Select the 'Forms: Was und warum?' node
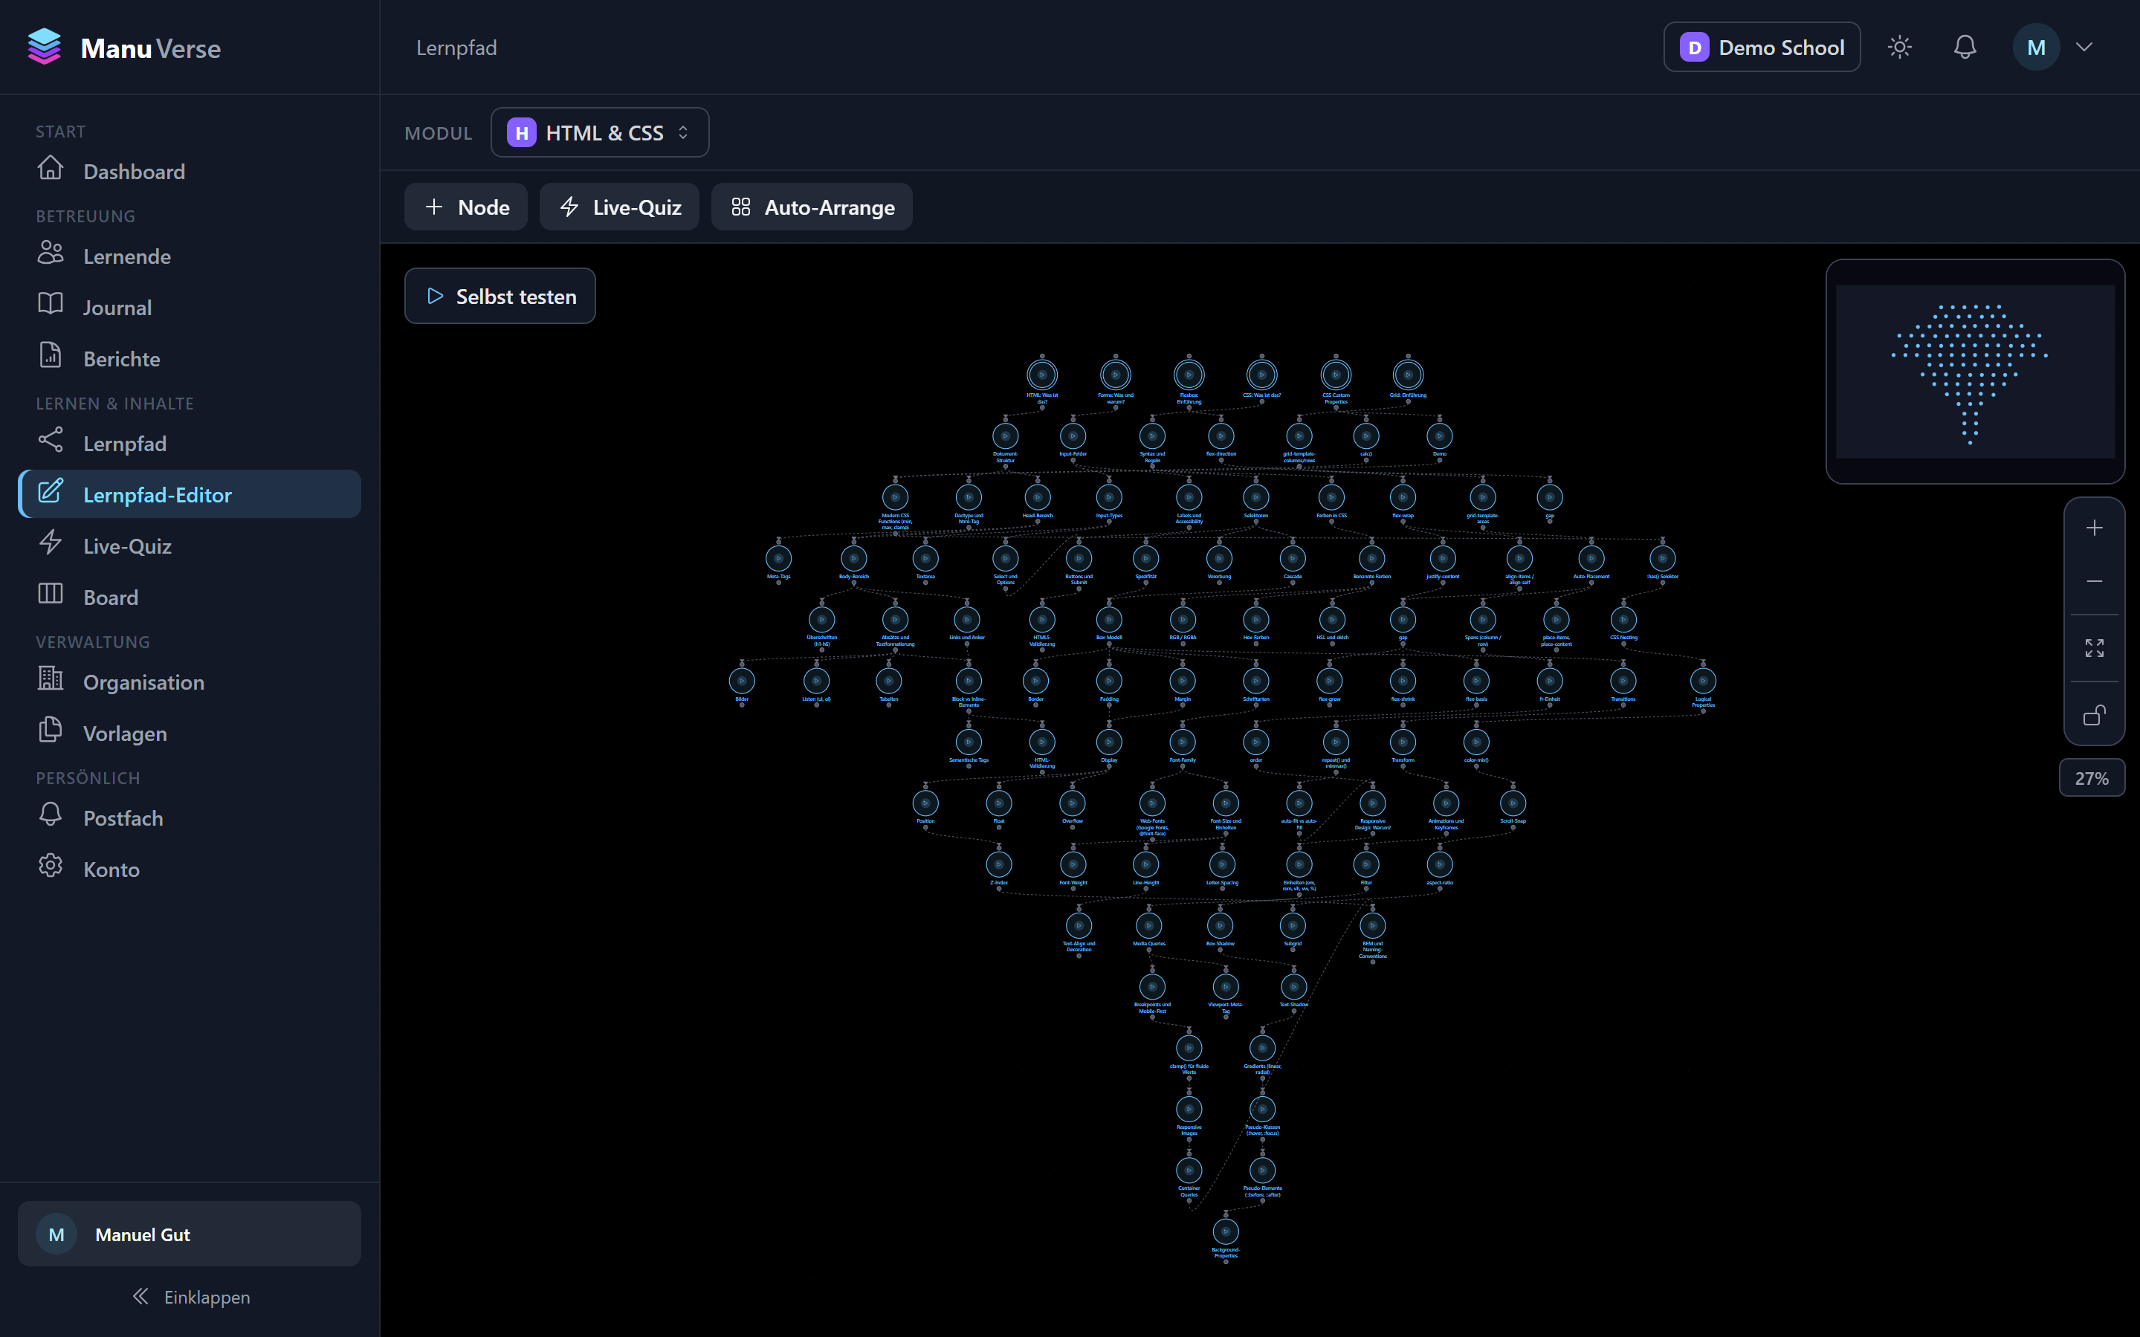2140x1337 pixels. pos(1115,375)
